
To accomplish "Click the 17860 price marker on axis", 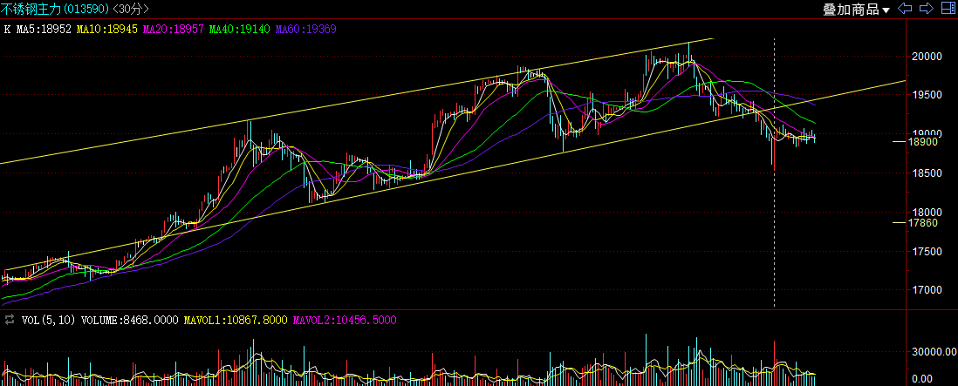I will 922,223.
